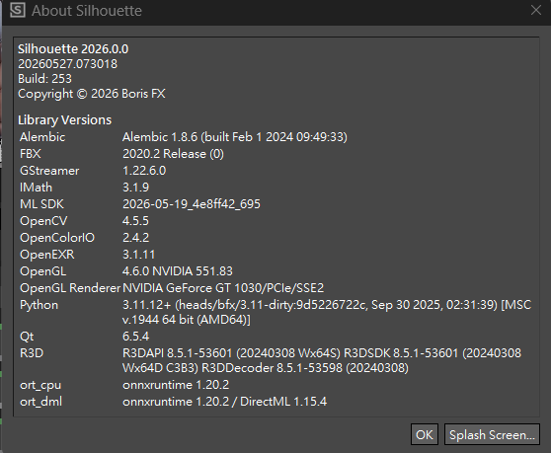551x453 pixels.
Task: Select the ort_dml row label
Action: [41, 402]
